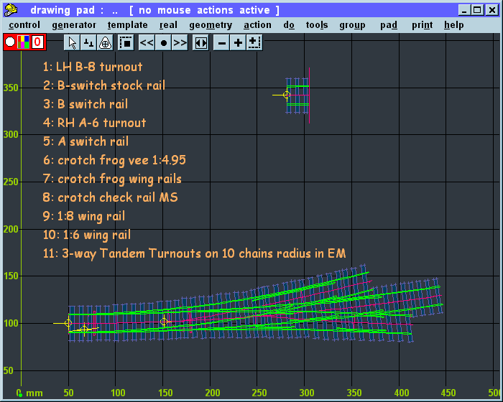Click the white octagon stop icon

(10, 42)
